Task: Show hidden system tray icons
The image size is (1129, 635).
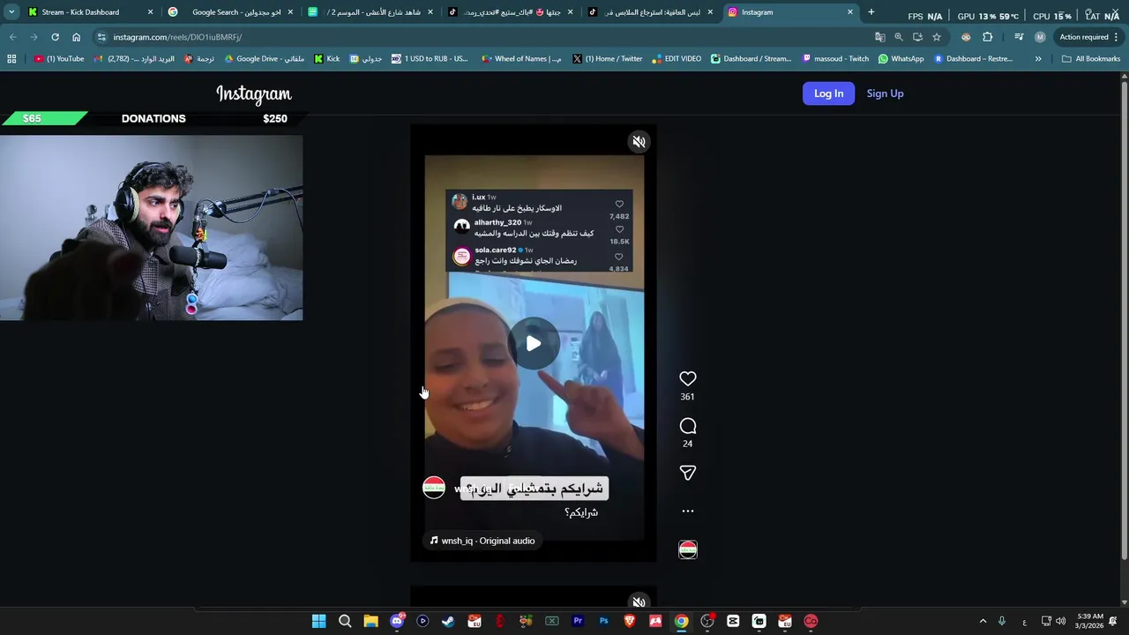Action: (x=983, y=621)
